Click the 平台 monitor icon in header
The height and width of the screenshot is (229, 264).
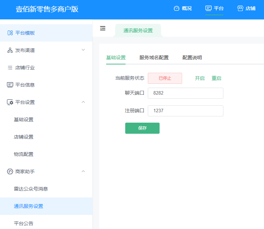[x=208, y=8]
